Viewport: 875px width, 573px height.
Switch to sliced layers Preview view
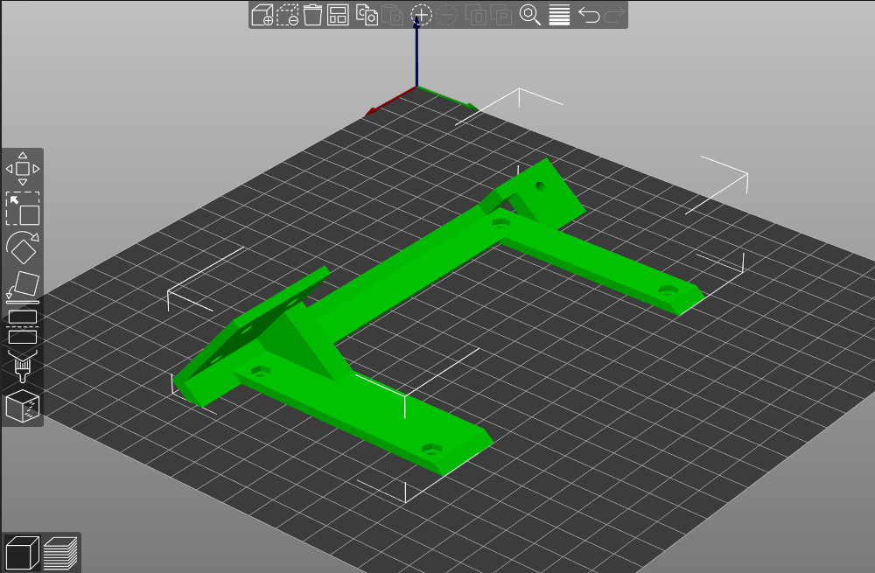(x=60, y=552)
